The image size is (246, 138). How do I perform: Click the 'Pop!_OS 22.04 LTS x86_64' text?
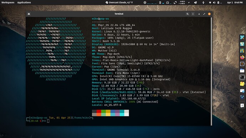[117, 25]
